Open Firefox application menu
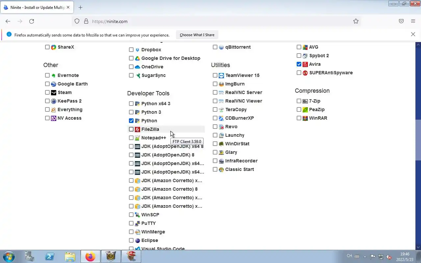 coord(413,21)
